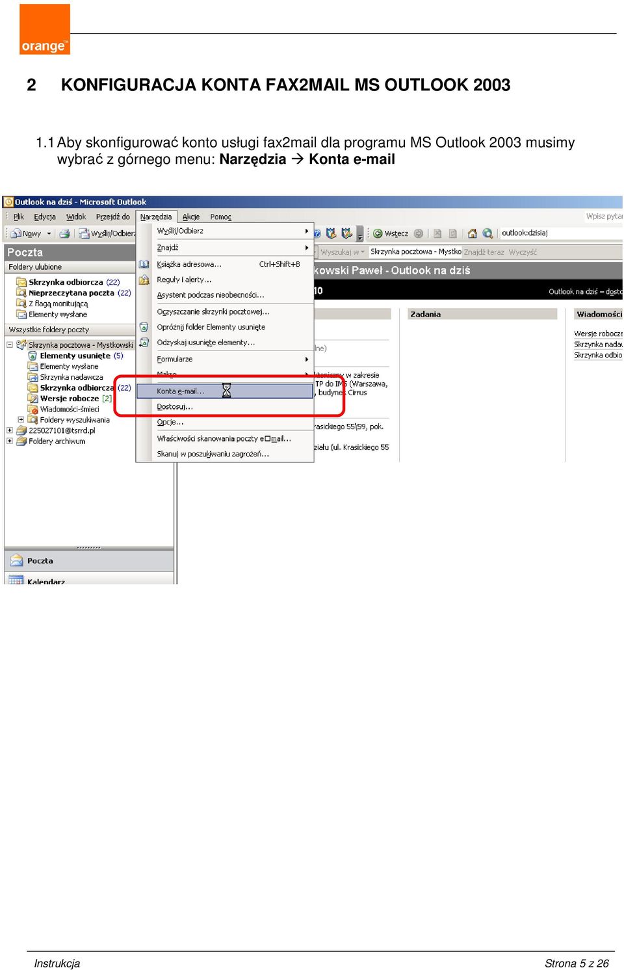This screenshot has width=624, height=970.
Task: Click Odzyskaj usunięte elementy recycle icon
Action: (x=144, y=342)
